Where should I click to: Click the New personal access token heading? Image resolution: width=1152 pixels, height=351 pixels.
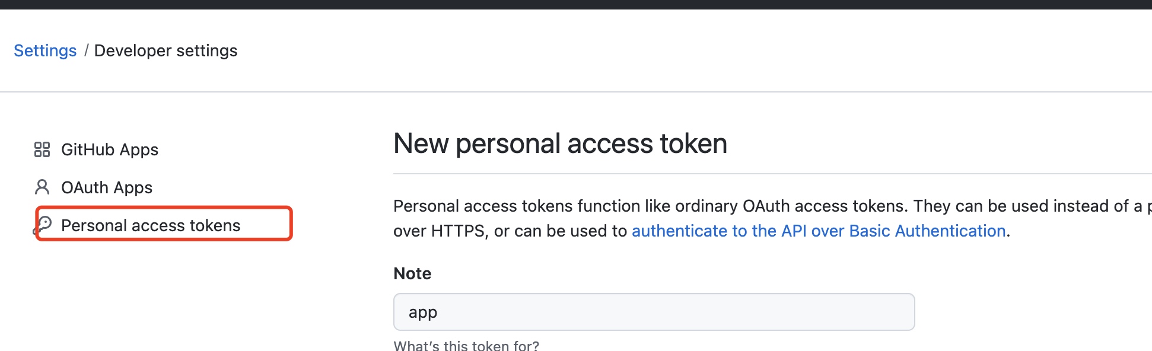[560, 143]
